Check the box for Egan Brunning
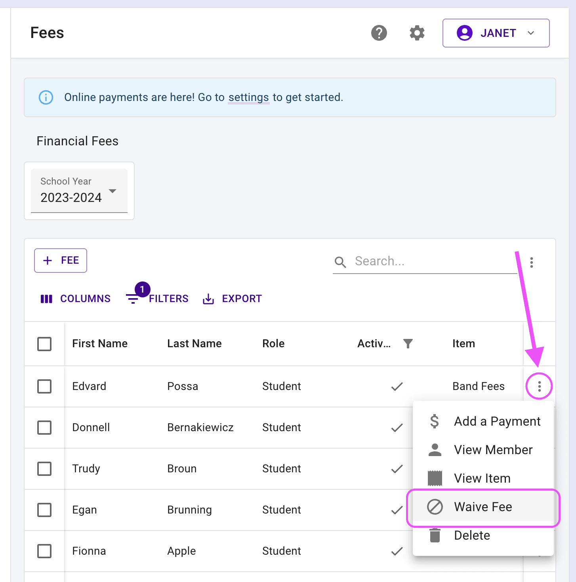Image resolution: width=576 pixels, height=582 pixels. pyautogui.click(x=44, y=510)
